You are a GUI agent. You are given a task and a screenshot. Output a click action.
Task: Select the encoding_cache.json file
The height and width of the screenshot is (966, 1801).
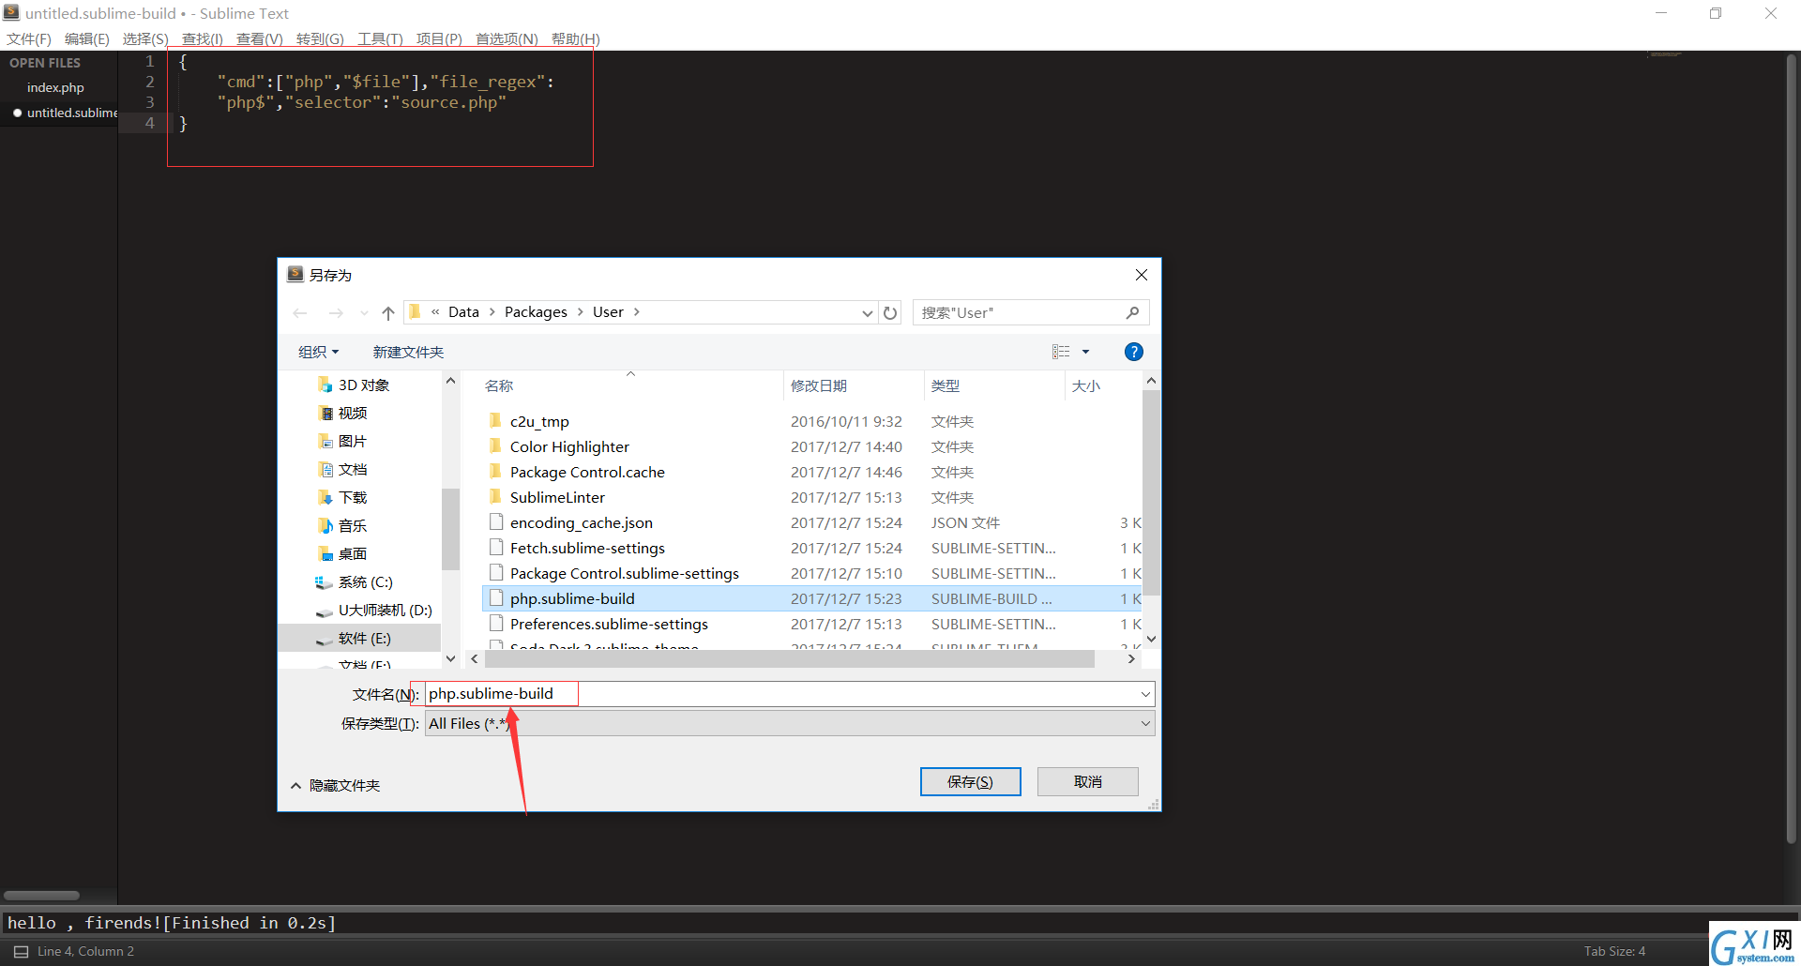pyautogui.click(x=581, y=523)
